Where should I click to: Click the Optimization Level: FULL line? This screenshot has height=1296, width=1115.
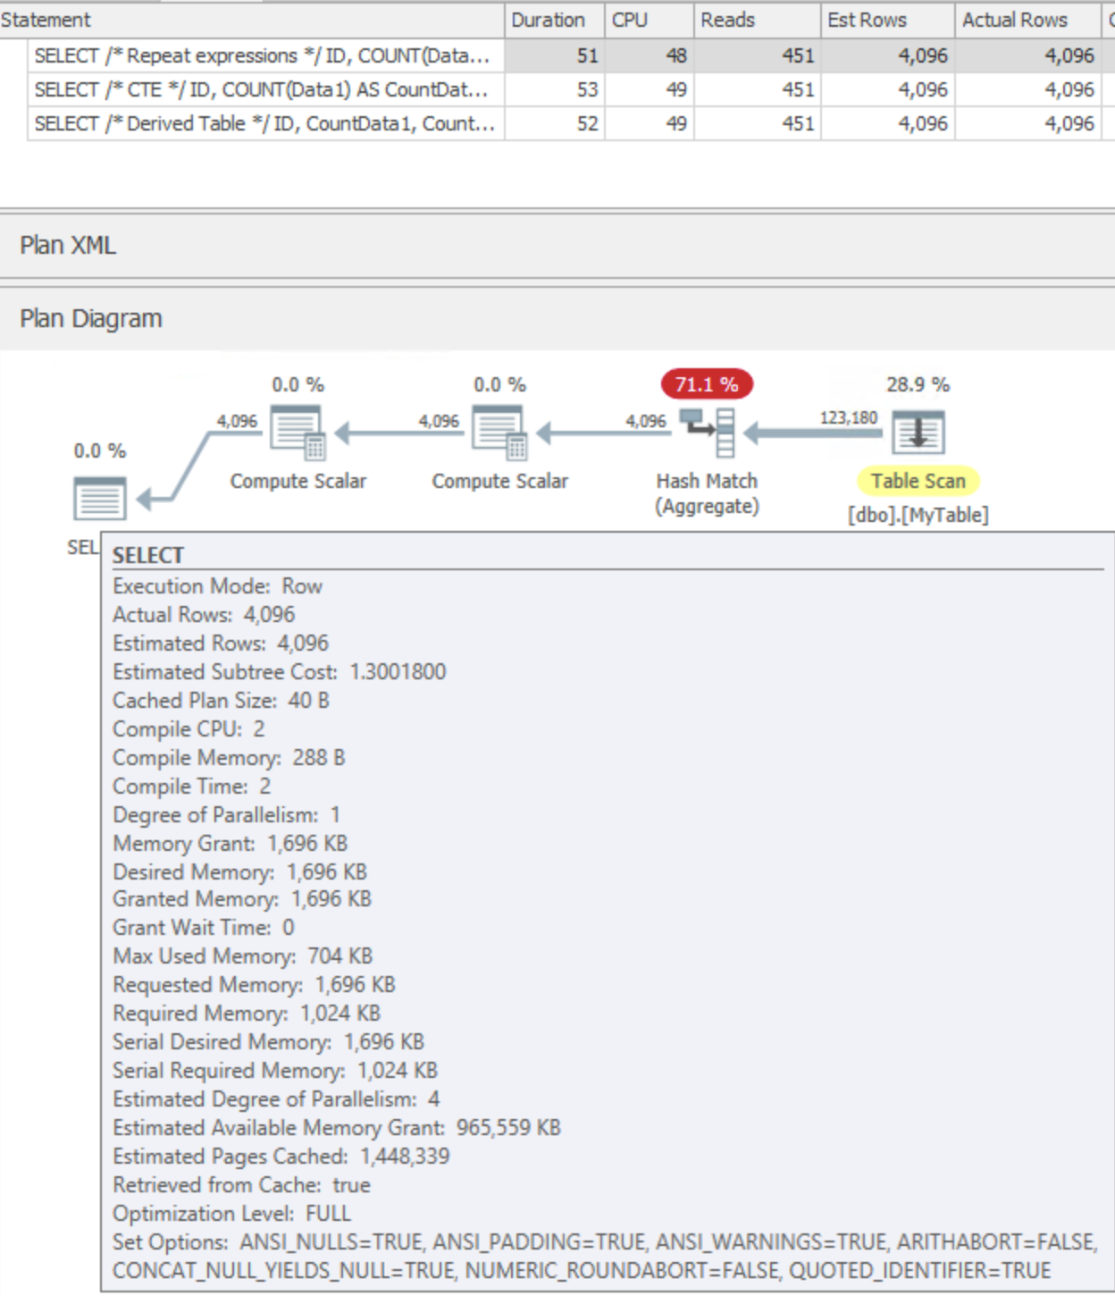pyautogui.click(x=231, y=1214)
